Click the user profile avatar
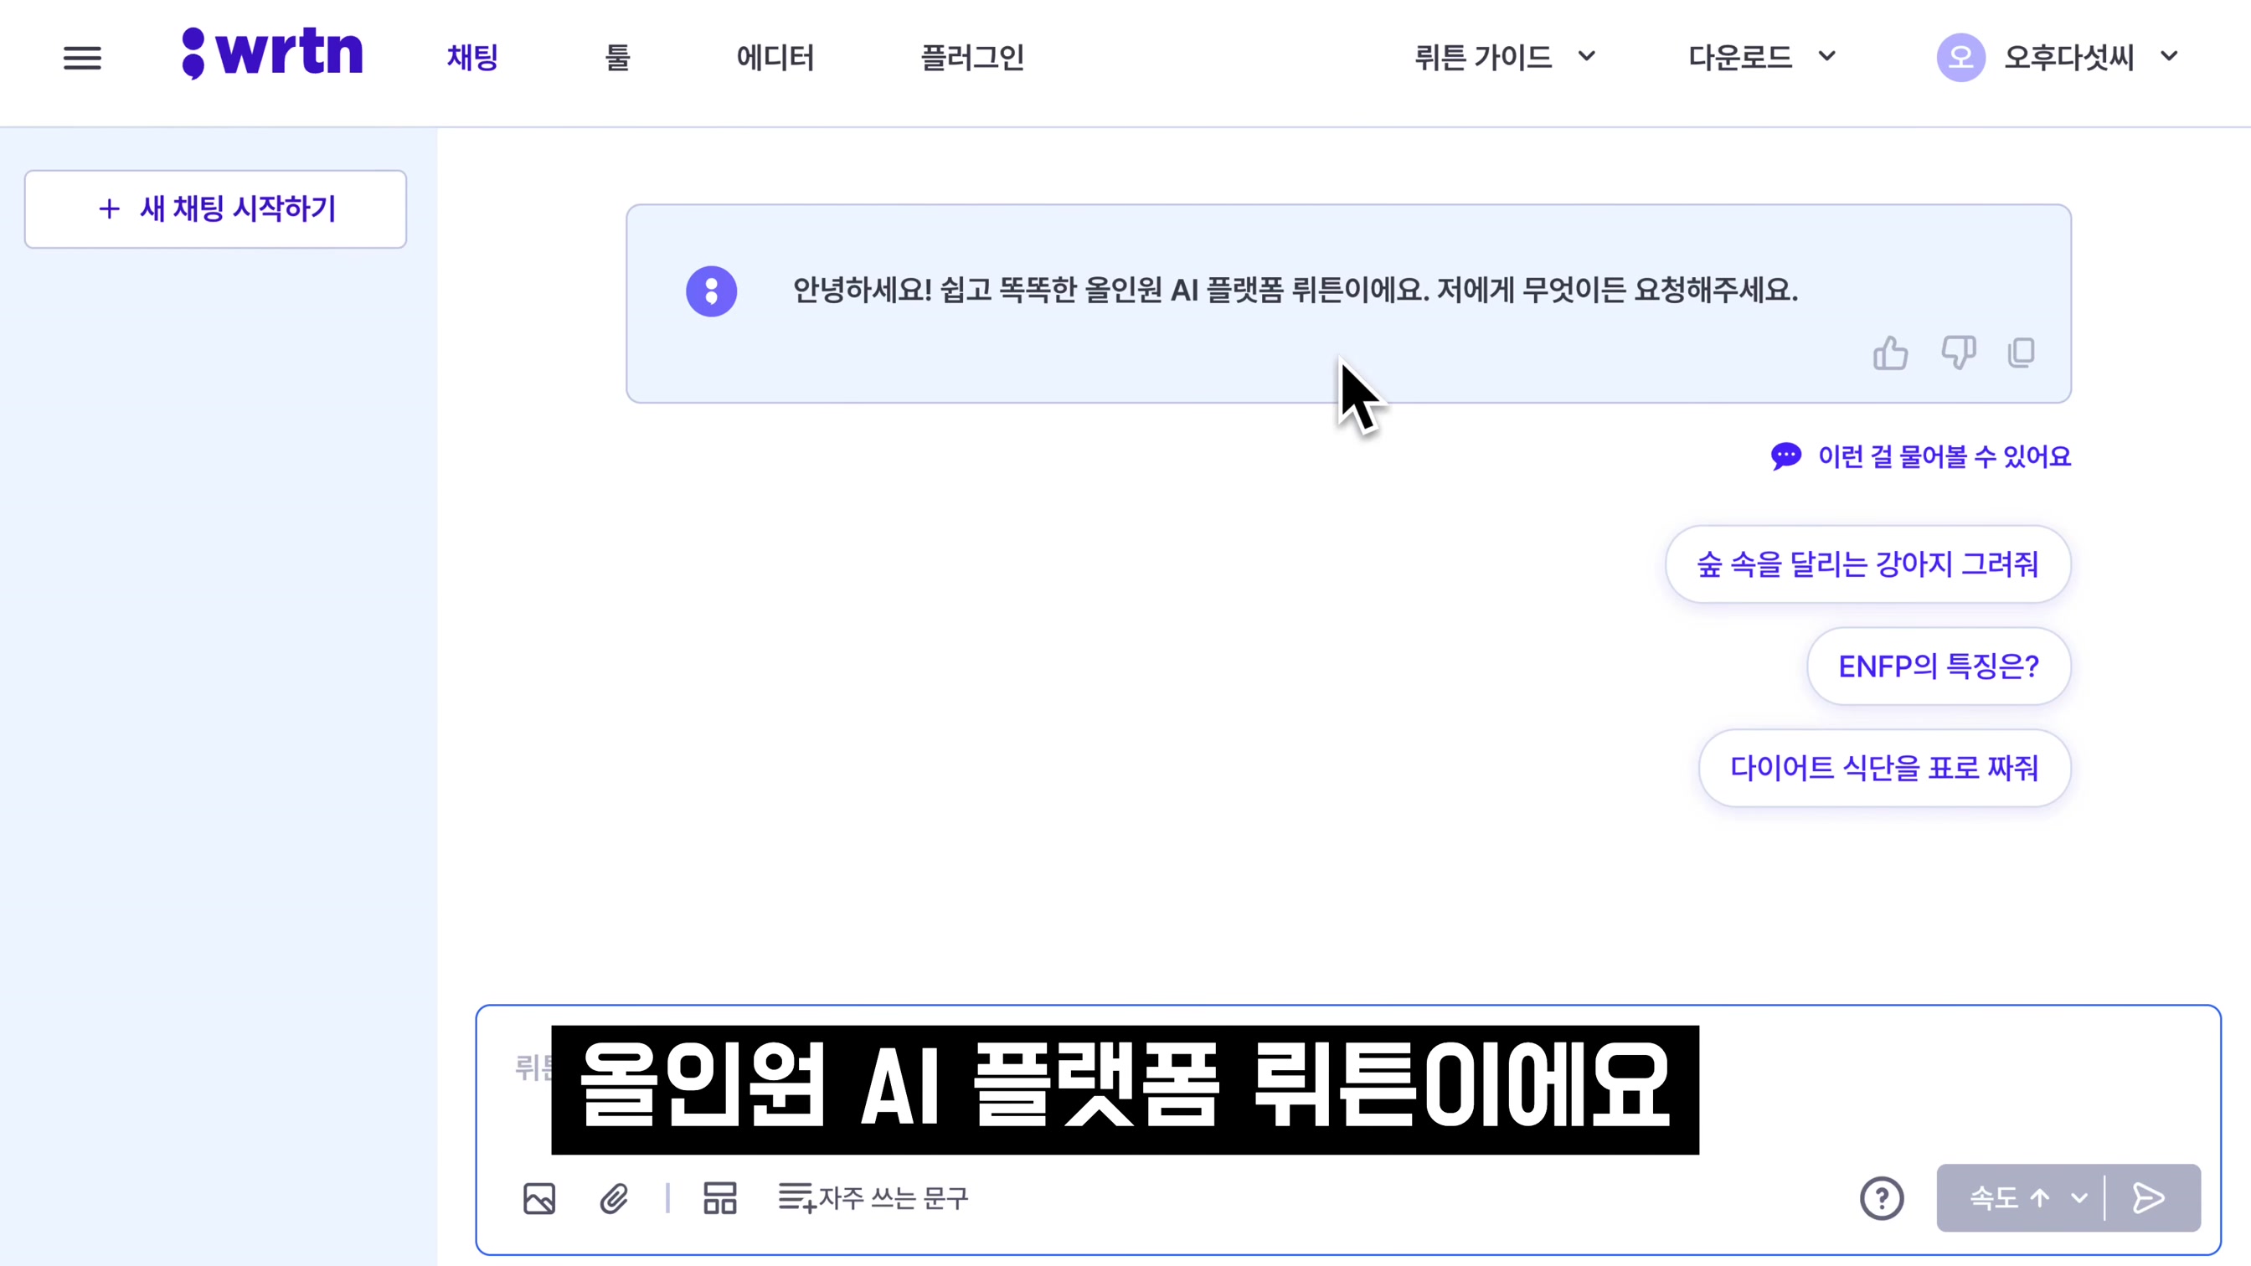The image size is (2251, 1266). pos(1961,58)
